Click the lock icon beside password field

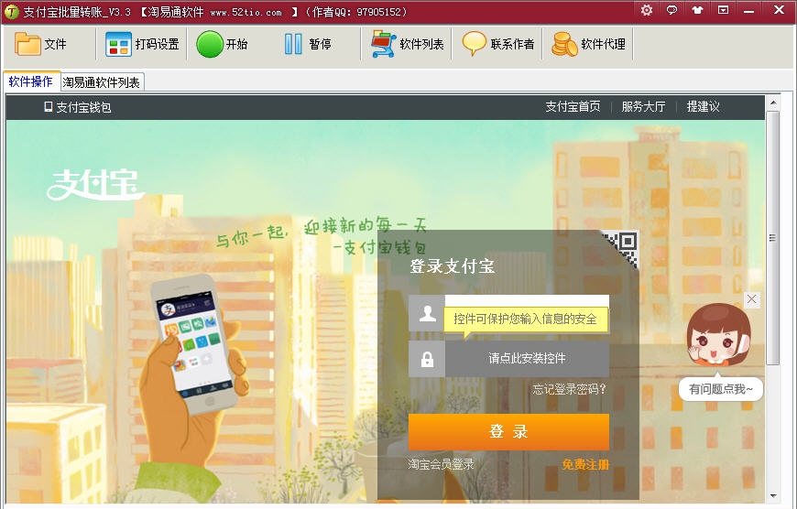click(x=427, y=359)
